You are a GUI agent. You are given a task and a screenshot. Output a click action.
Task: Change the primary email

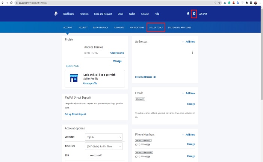[x=191, y=104]
